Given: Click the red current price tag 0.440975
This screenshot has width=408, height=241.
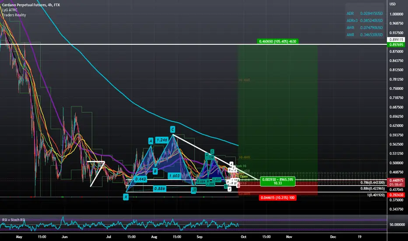Looking at the screenshot, I should click(396, 180).
